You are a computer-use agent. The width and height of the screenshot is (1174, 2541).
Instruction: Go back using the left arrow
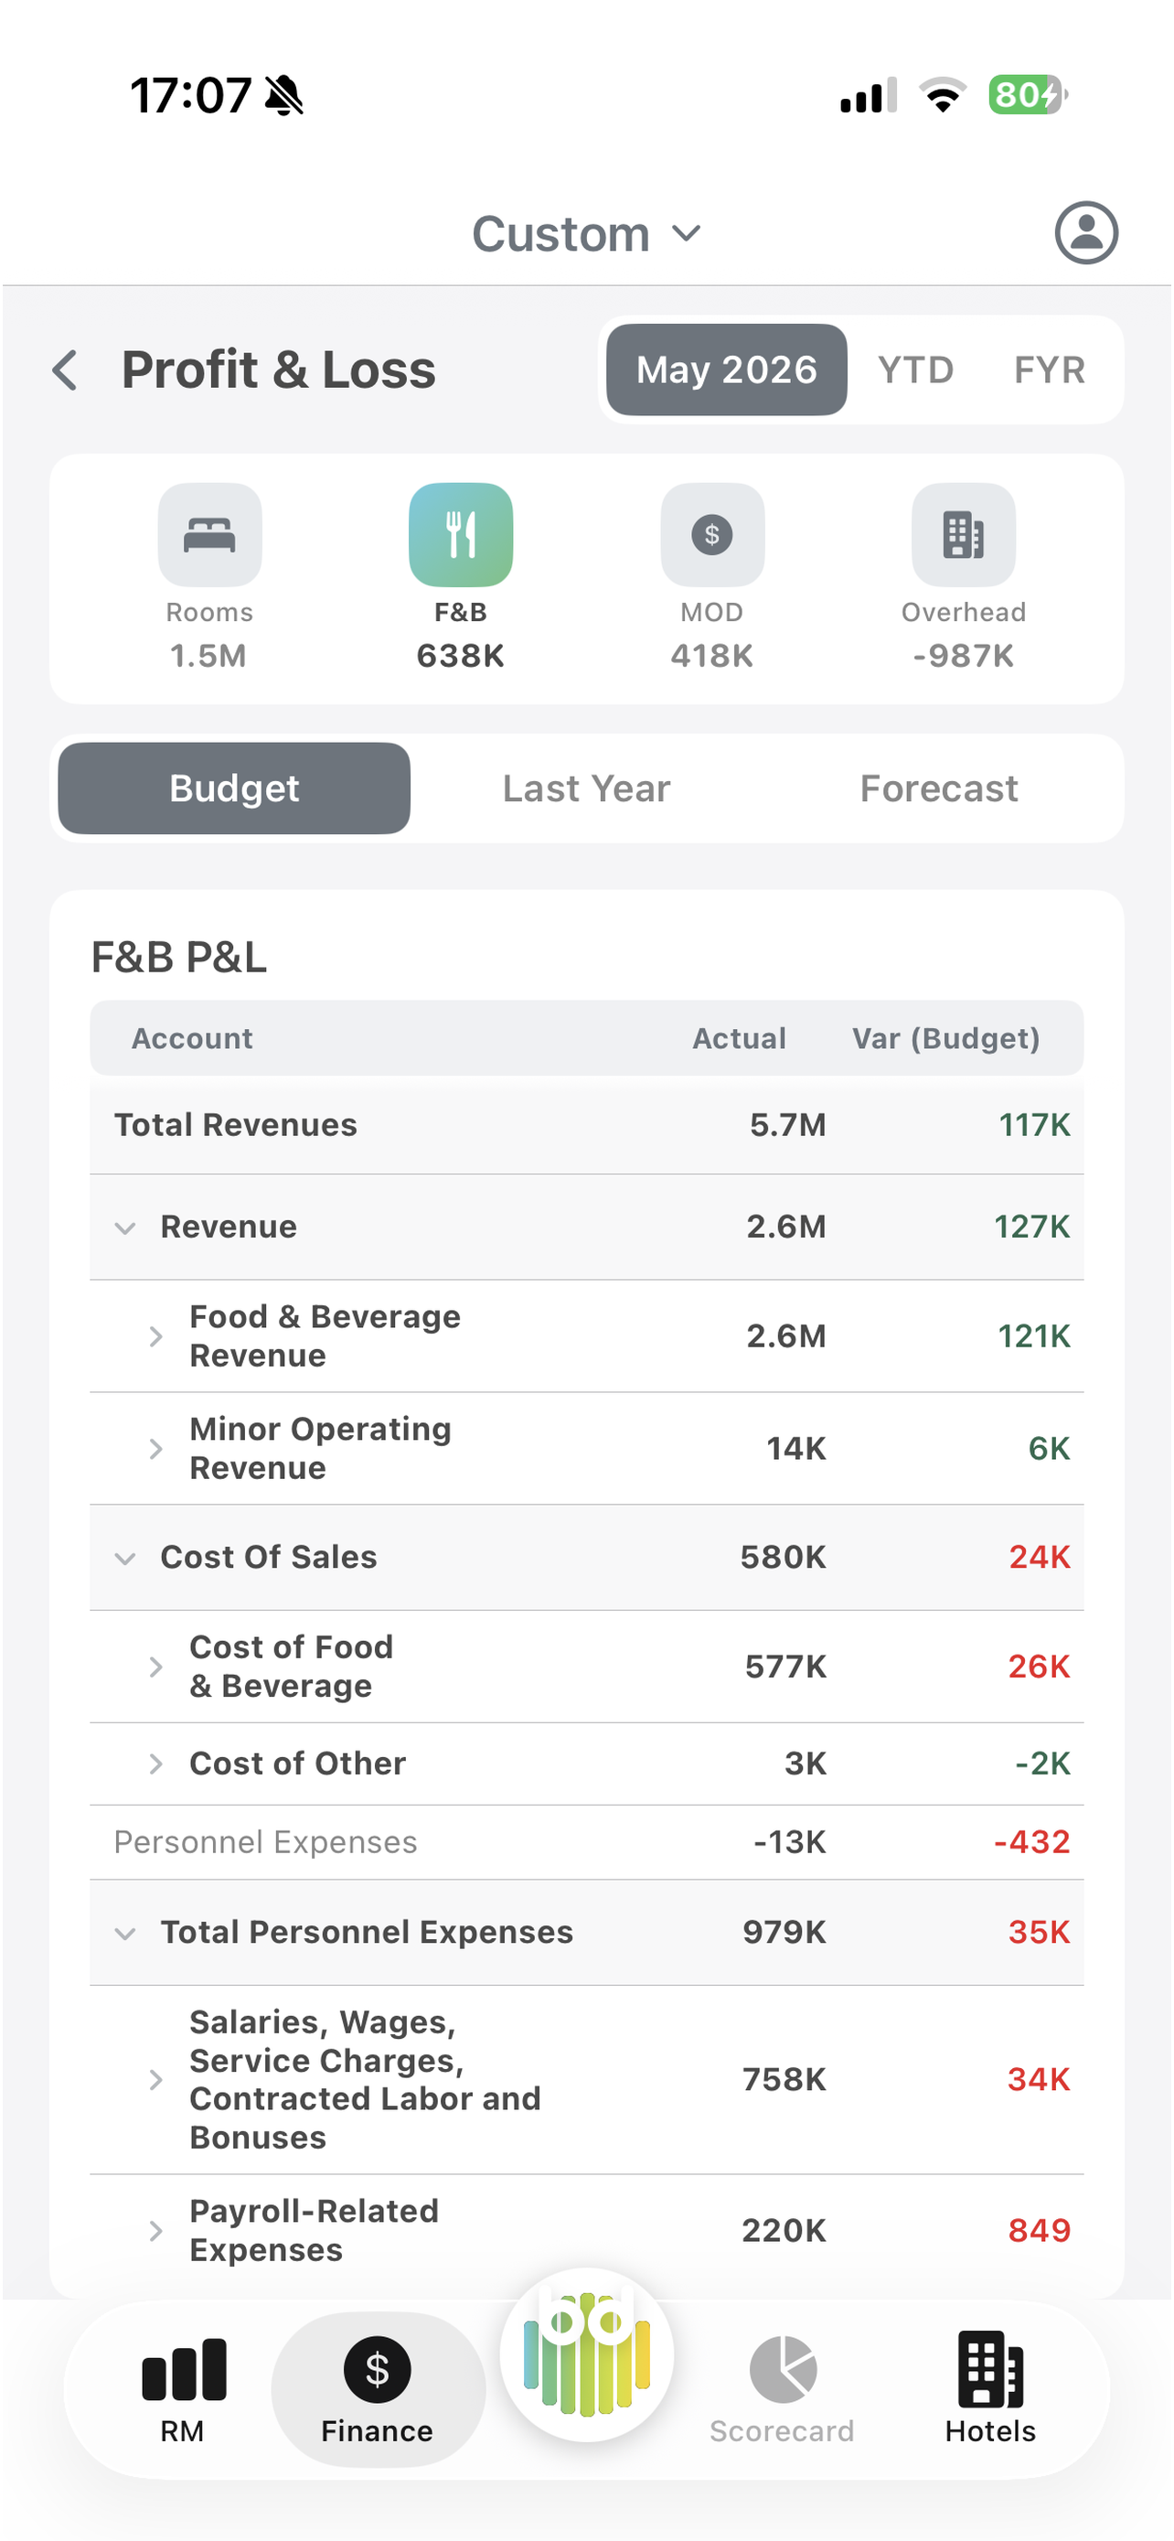(x=65, y=370)
